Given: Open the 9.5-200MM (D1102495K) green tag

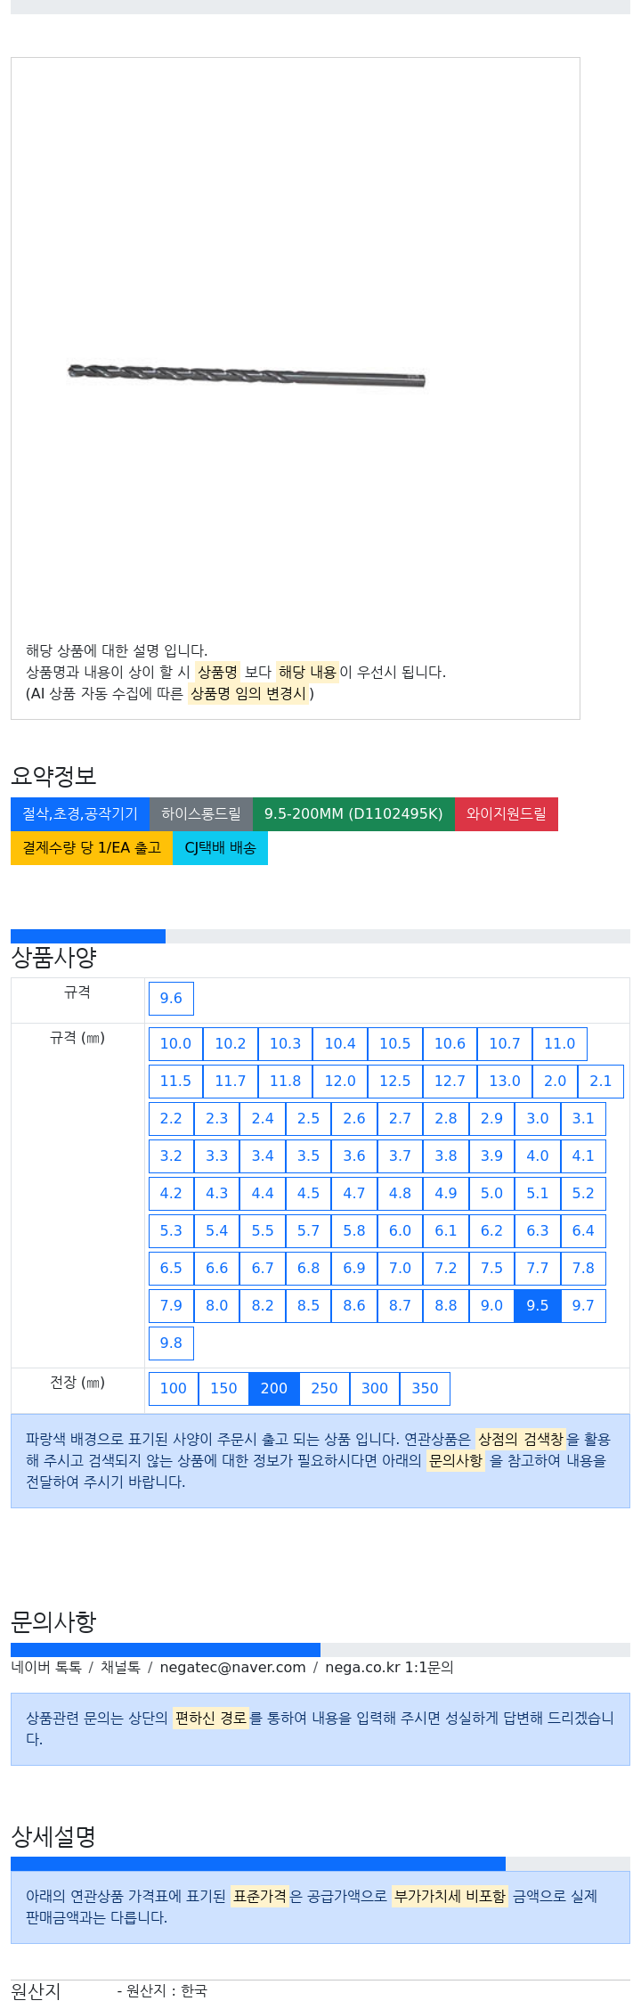Looking at the screenshot, I should pyautogui.click(x=353, y=814).
